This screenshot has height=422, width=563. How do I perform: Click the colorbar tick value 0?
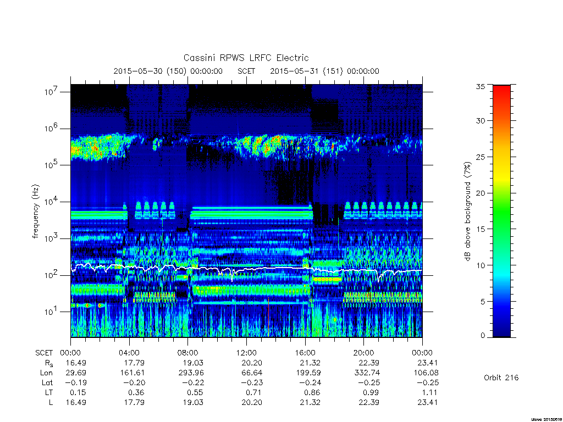pyautogui.click(x=483, y=336)
